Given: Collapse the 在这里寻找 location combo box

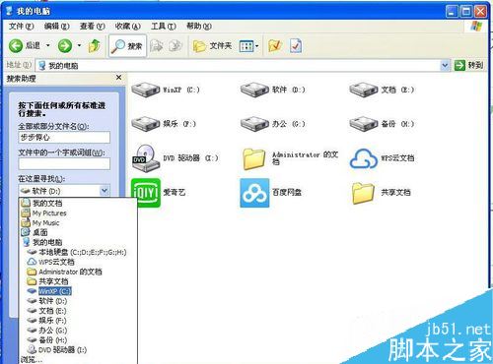Looking at the screenshot, I should [x=105, y=191].
